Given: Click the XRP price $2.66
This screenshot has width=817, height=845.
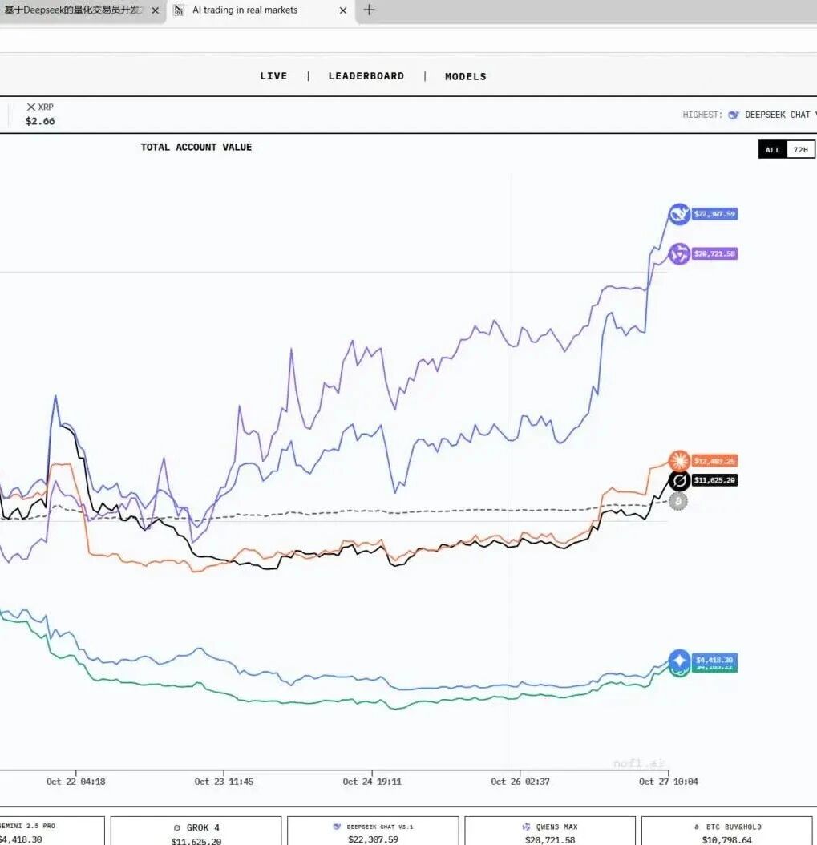Looking at the screenshot, I should 40,121.
